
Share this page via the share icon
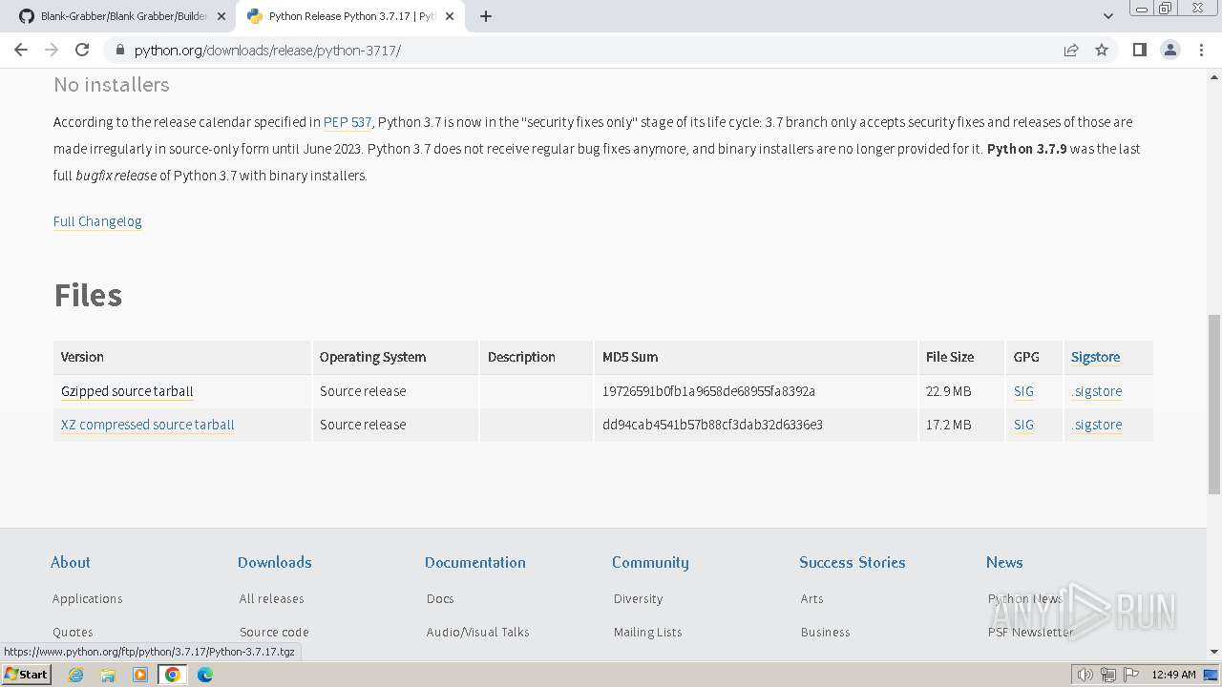[x=1071, y=50]
